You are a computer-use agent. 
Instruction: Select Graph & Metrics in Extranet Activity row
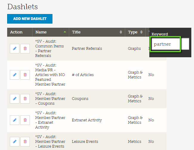click(x=135, y=120)
